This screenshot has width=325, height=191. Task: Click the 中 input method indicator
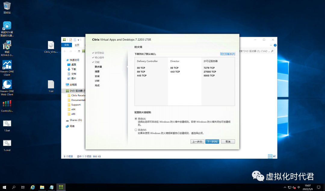click(x=299, y=187)
